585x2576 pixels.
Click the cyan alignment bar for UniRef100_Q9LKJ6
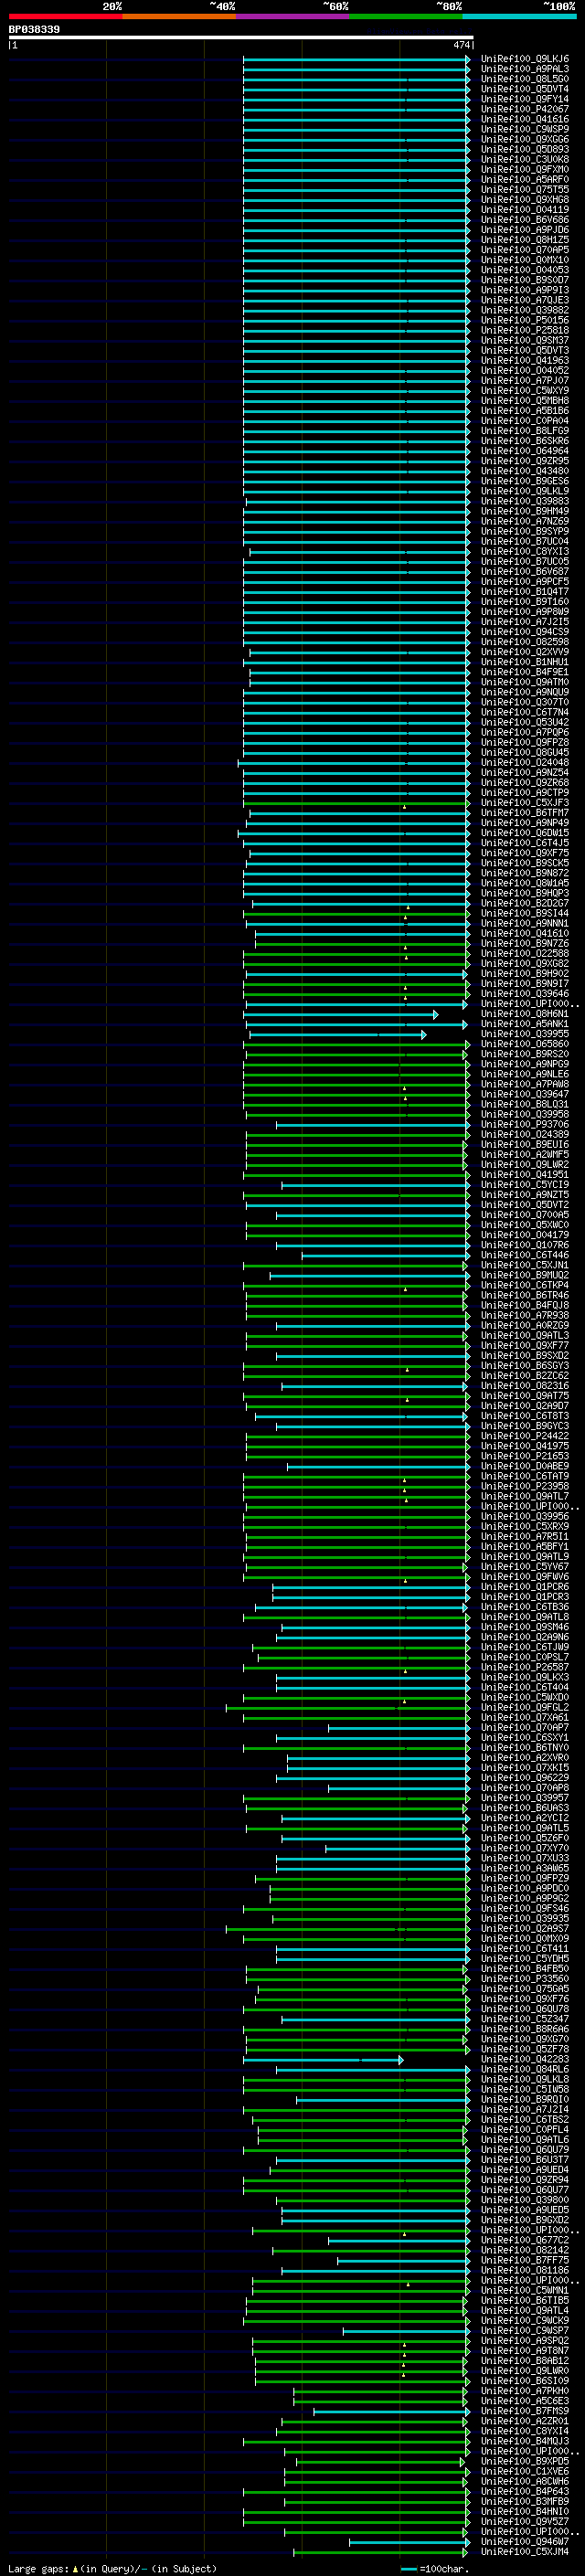(356, 59)
